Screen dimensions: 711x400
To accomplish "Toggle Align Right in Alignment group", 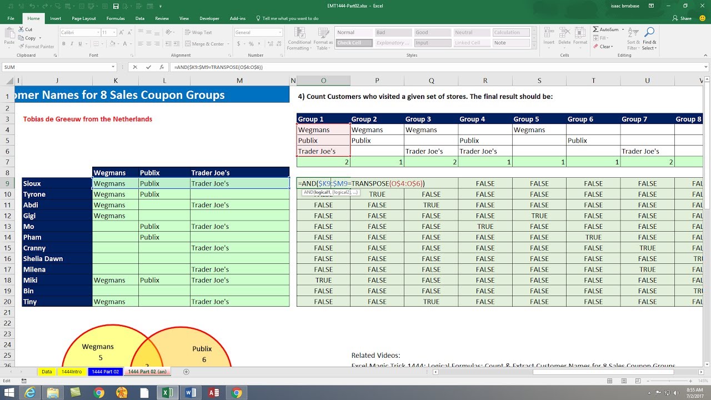I will [x=157, y=44].
